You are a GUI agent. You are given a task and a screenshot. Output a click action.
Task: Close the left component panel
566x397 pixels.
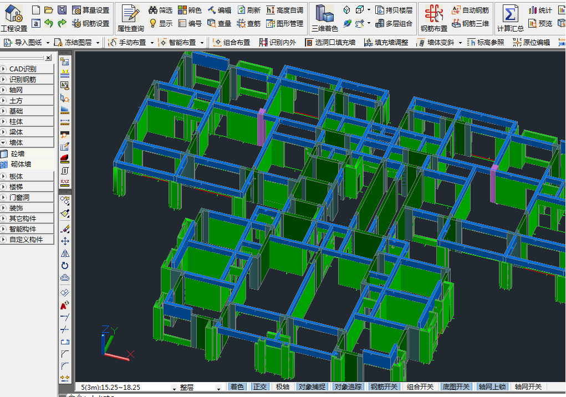(x=48, y=58)
